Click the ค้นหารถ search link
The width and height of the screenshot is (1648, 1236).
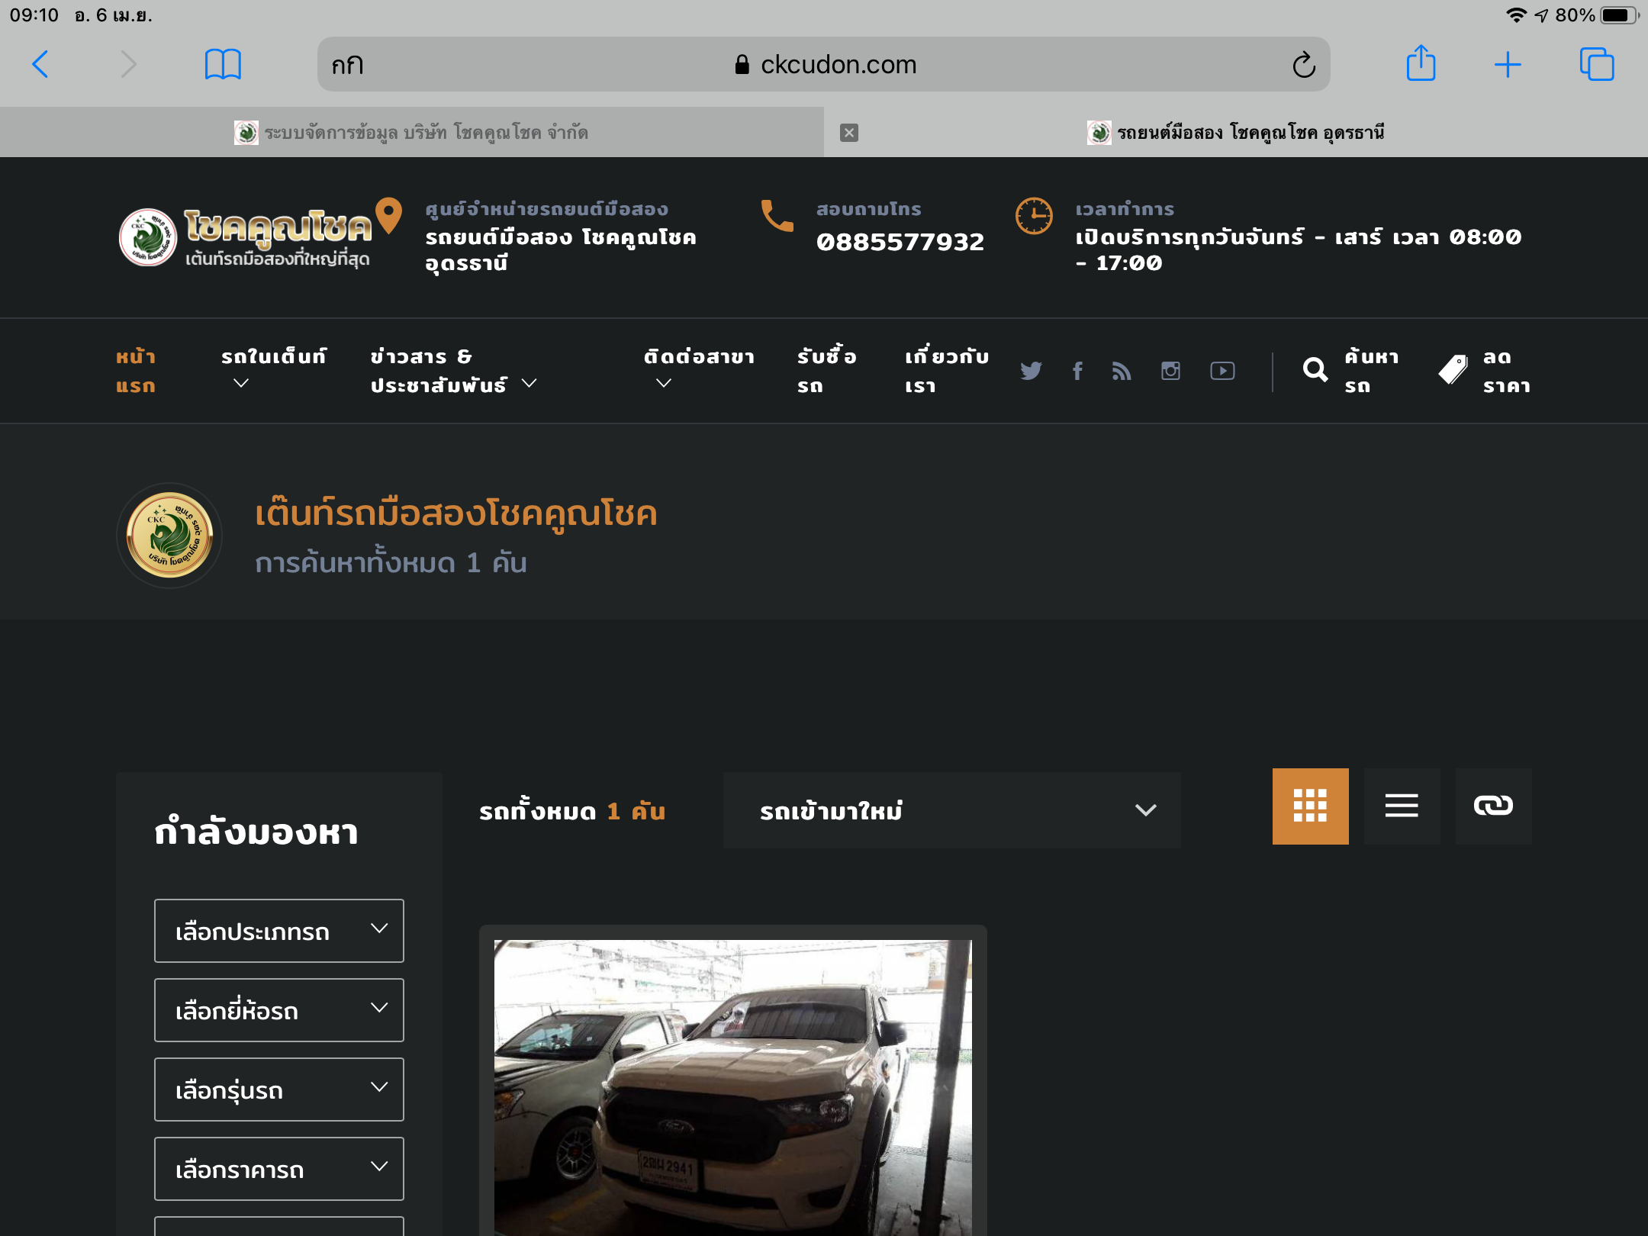coord(1352,371)
